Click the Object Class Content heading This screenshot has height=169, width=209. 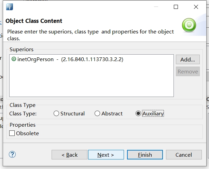coord(34,21)
